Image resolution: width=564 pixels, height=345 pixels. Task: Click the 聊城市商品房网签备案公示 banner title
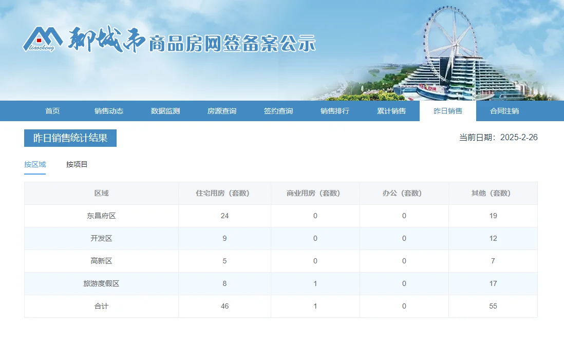coord(192,40)
